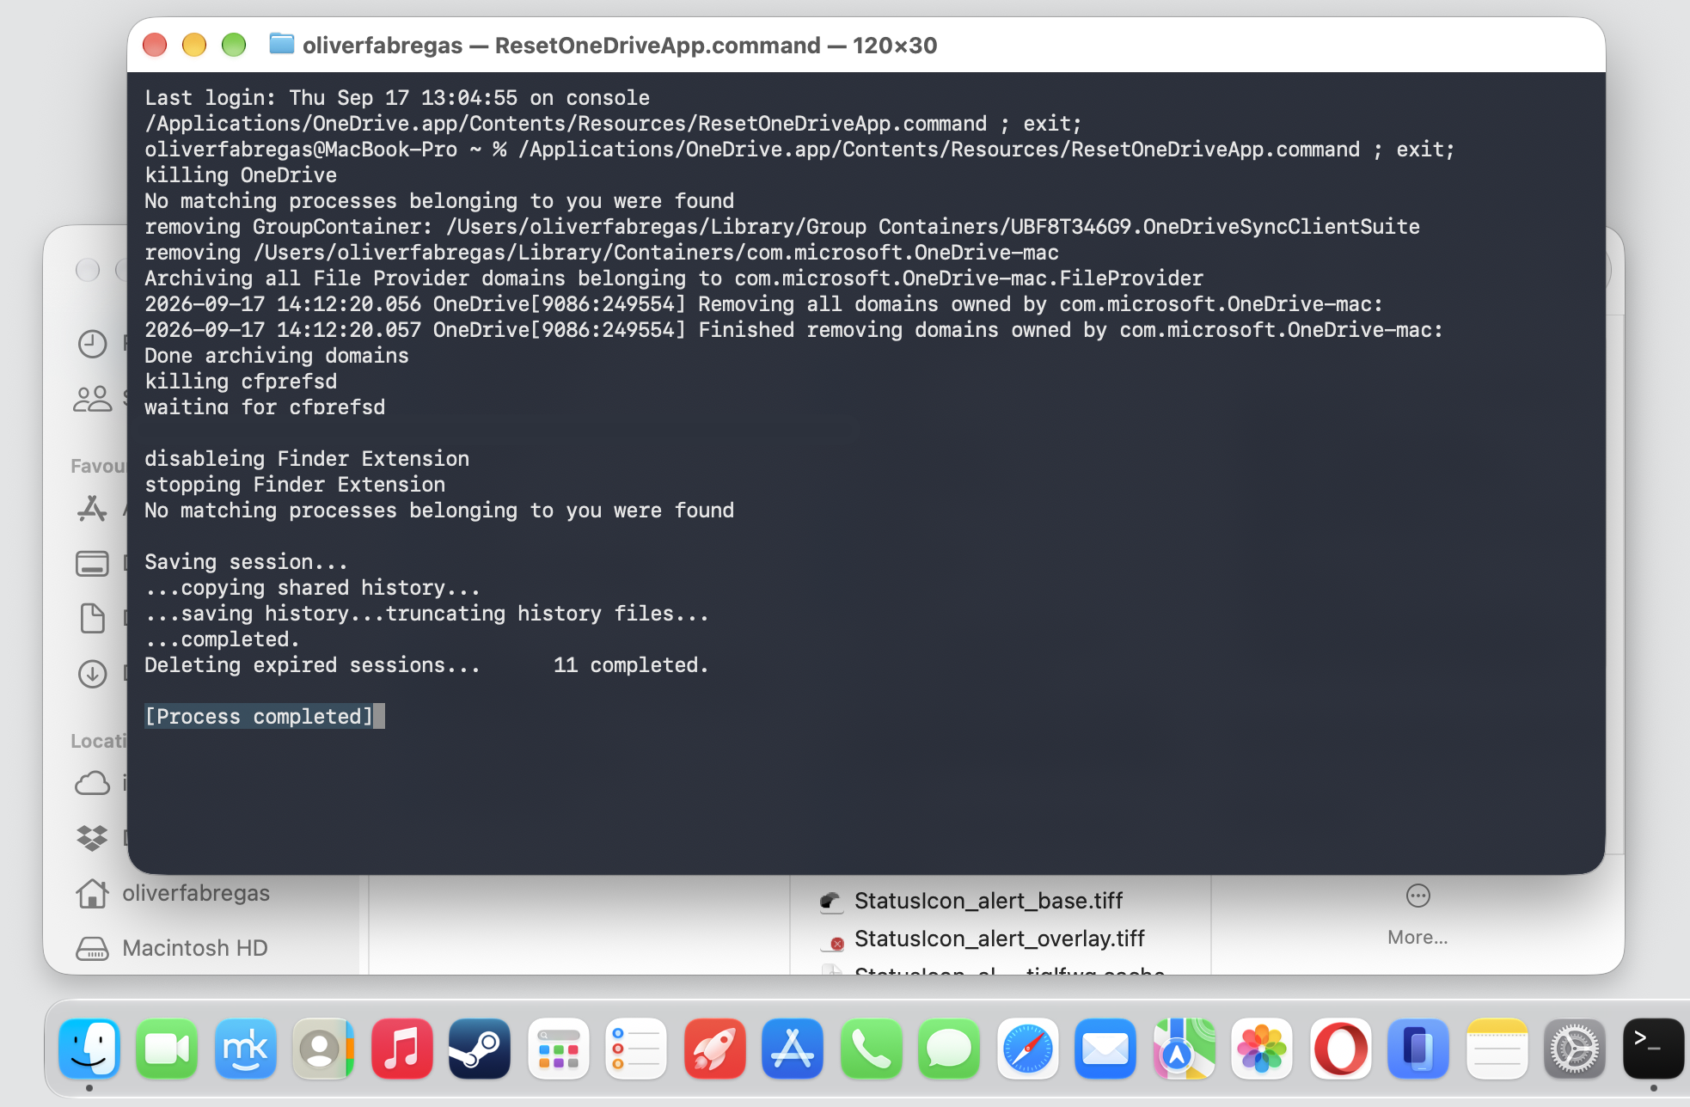1690x1107 pixels.
Task: Open Maps from the Dock
Action: [x=1185, y=1049]
